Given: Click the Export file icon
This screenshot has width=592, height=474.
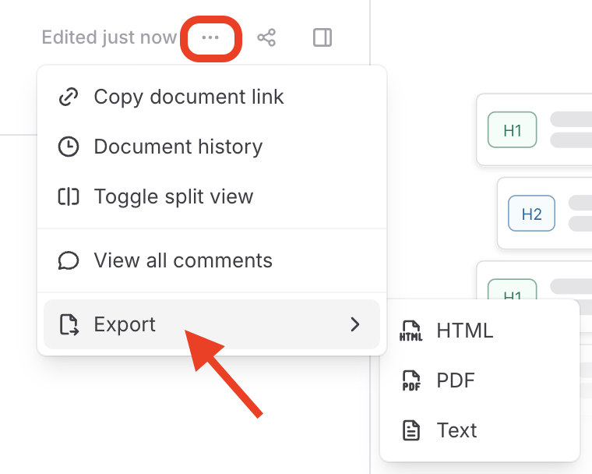Looking at the screenshot, I should tap(69, 324).
